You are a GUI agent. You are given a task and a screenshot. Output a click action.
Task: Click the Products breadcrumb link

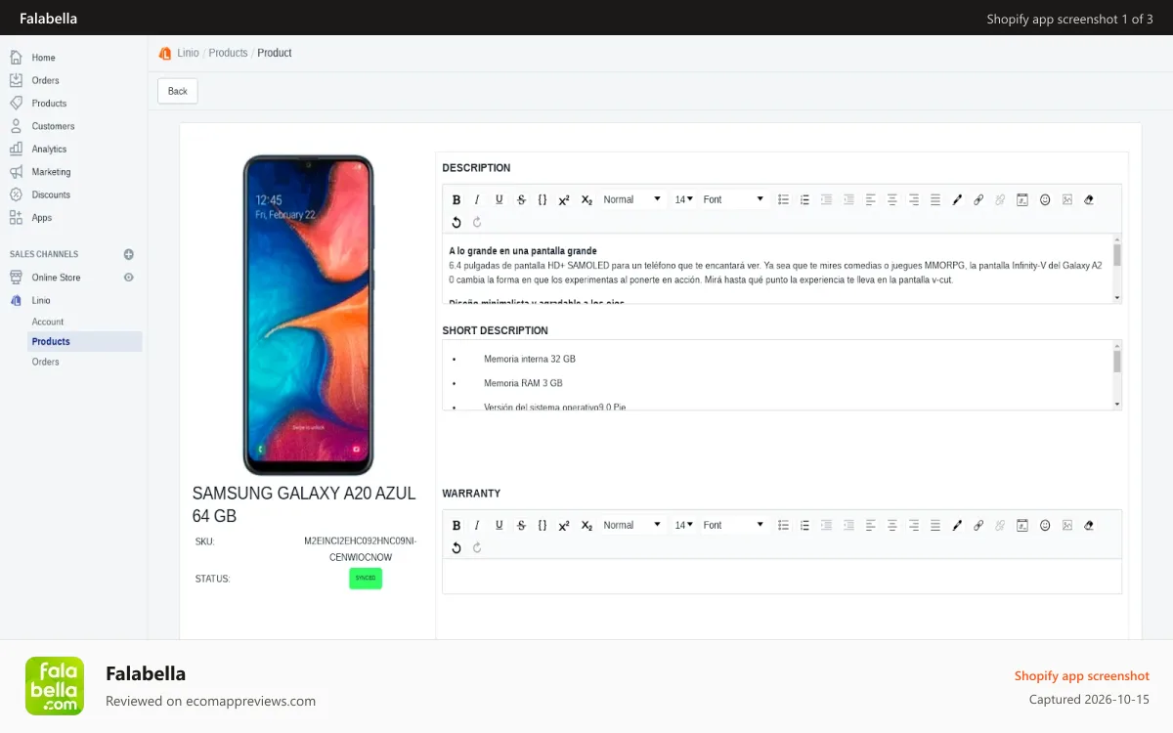[228, 53]
